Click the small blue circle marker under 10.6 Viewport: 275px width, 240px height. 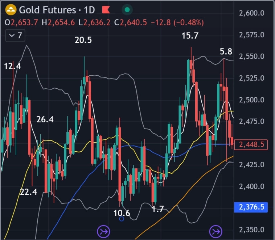click(x=122, y=219)
